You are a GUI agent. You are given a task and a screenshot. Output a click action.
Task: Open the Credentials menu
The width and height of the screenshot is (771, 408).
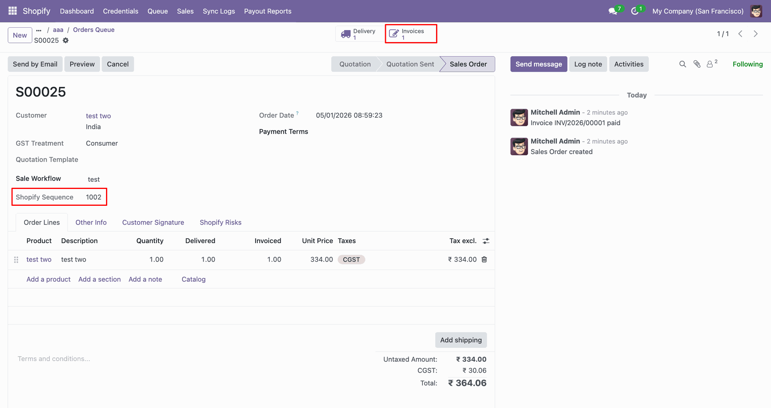click(x=120, y=11)
